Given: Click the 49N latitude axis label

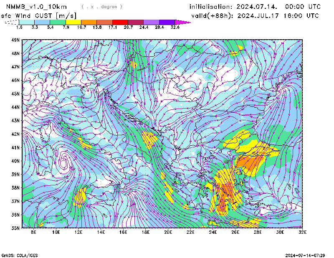Looking at the screenshot, I should coord(15,40).
